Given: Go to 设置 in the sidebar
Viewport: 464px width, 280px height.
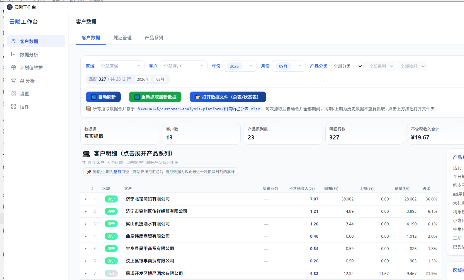Looking at the screenshot, I should click(x=36, y=94).
